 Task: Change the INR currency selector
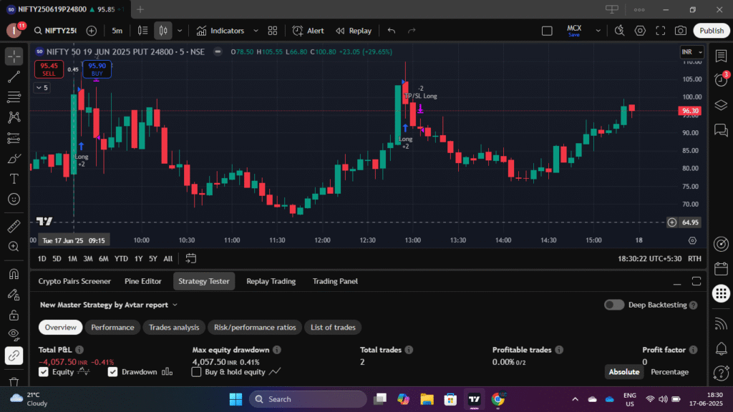pyautogui.click(x=692, y=51)
